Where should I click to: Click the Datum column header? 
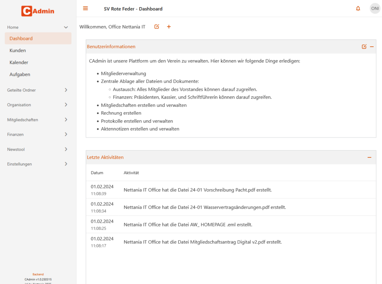coord(97,173)
